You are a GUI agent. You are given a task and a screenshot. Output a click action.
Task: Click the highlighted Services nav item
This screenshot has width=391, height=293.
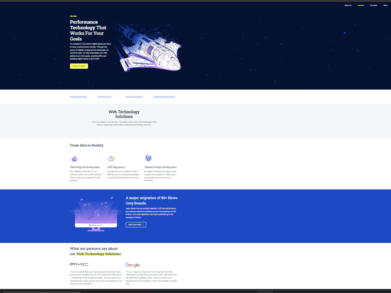coord(361,5)
